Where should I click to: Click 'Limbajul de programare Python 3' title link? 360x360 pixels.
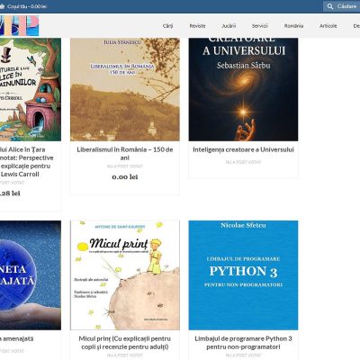pos(243,343)
